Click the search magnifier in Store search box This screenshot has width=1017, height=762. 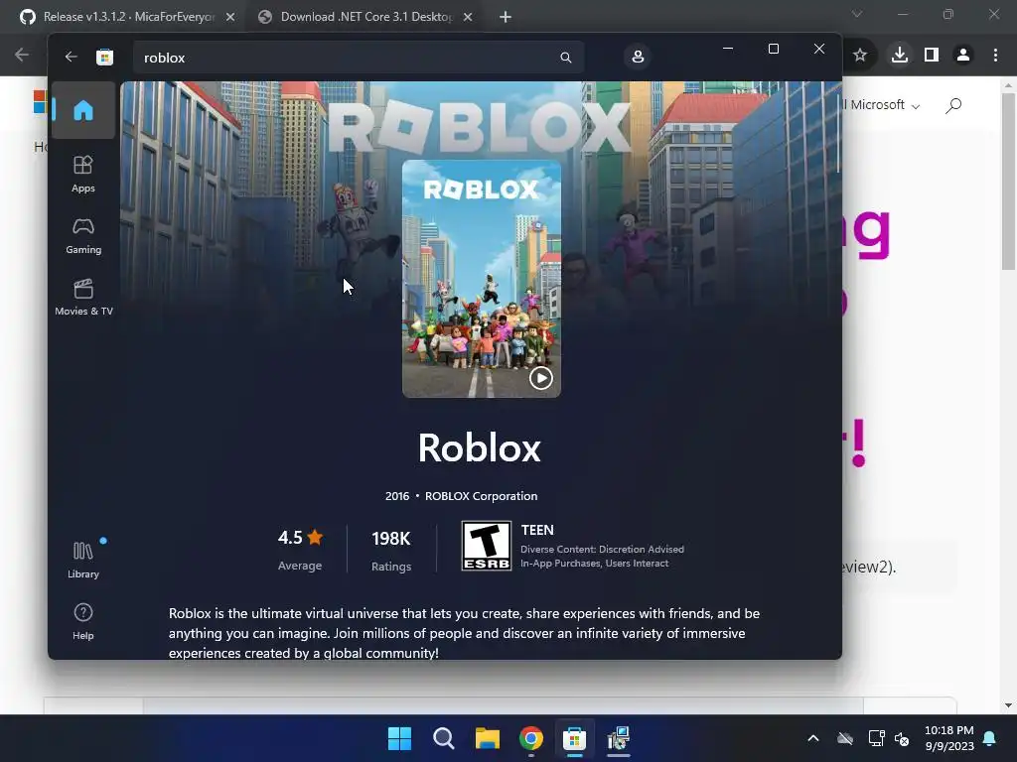click(565, 57)
